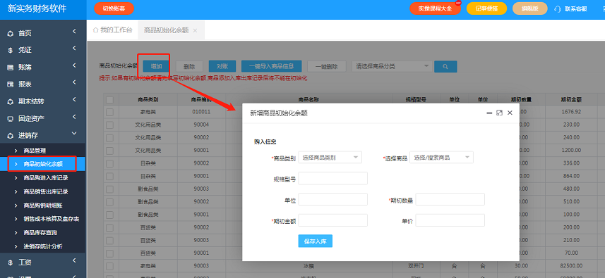The image size is (605, 278).
Task: Click the 进销存 icon in sidebar
Action: [11, 135]
